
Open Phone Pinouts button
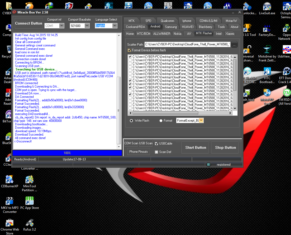click(x=138, y=152)
